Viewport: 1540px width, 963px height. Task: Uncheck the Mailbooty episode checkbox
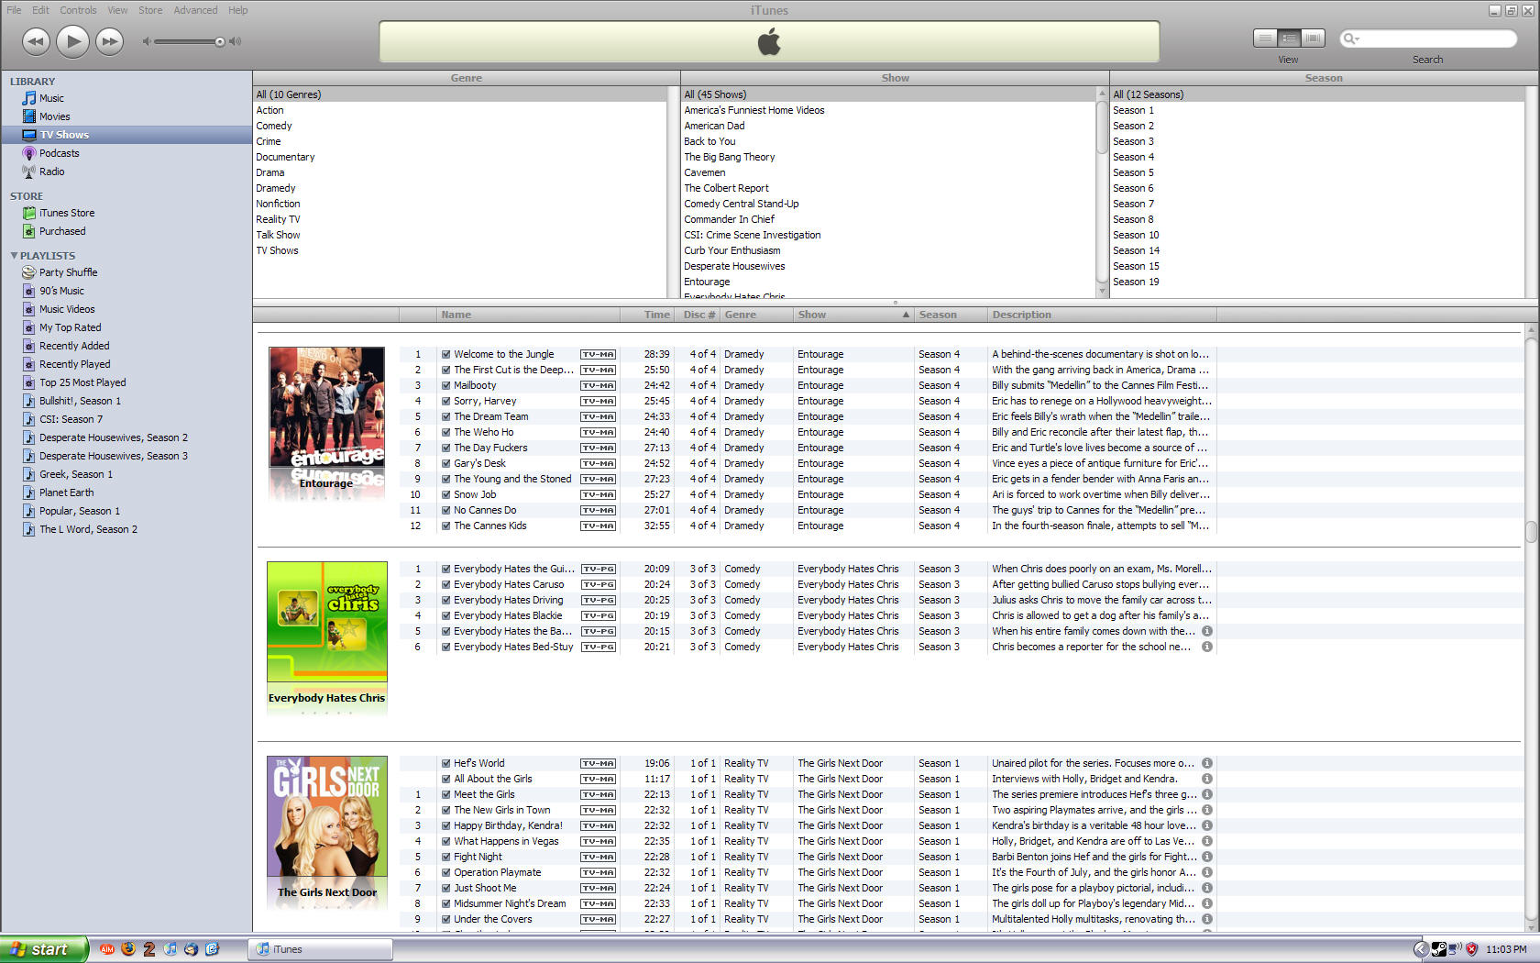click(445, 385)
